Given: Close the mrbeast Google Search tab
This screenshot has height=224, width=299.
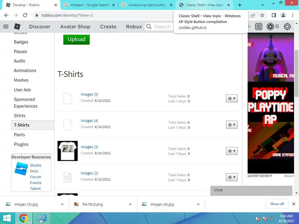Looking at the screenshot, I should click(x=114, y=5).
